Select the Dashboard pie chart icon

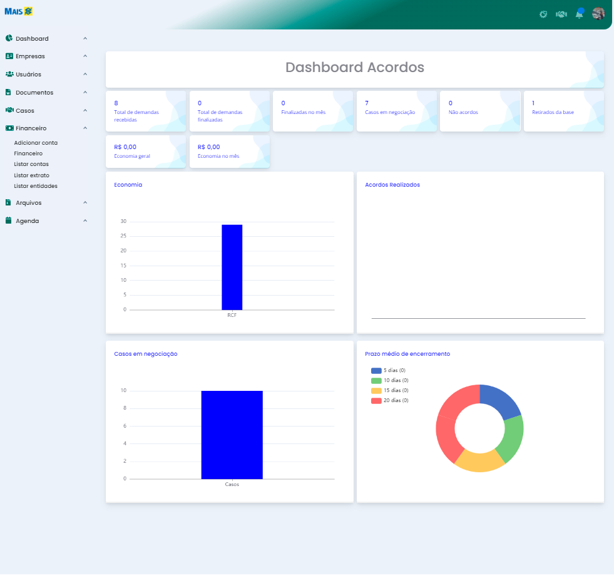point(8,38)
